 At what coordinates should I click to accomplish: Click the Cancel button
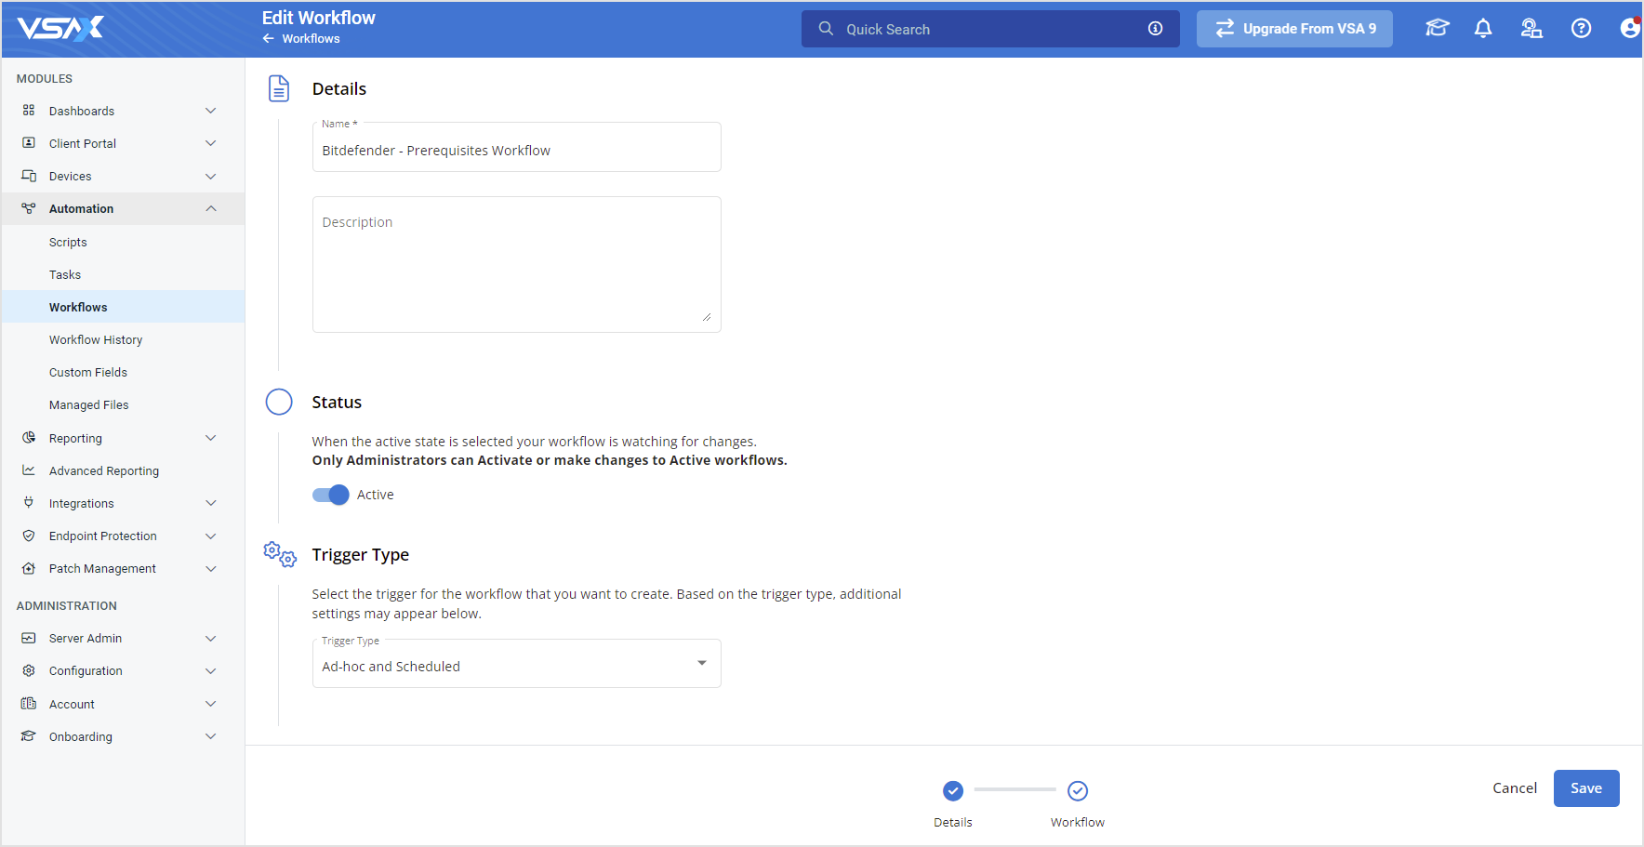[x=1515, y=787]
